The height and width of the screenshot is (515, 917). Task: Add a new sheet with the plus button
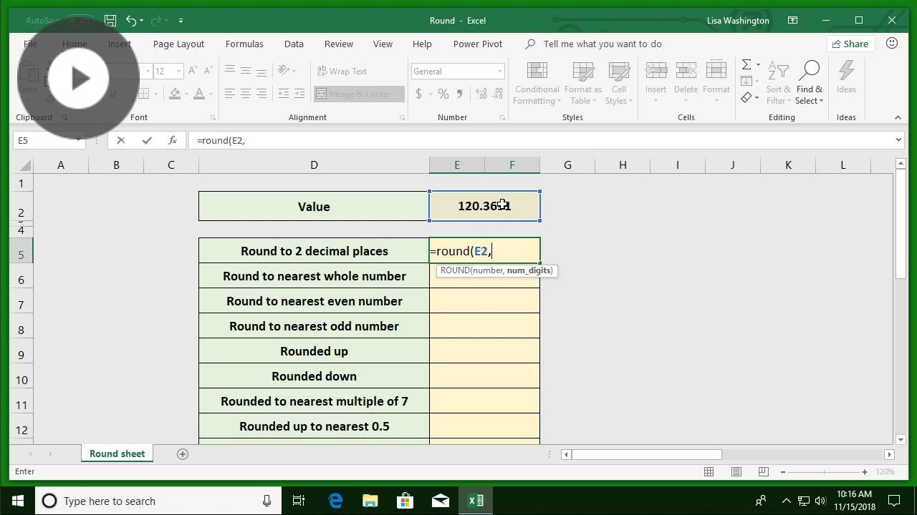pos(183,453)
